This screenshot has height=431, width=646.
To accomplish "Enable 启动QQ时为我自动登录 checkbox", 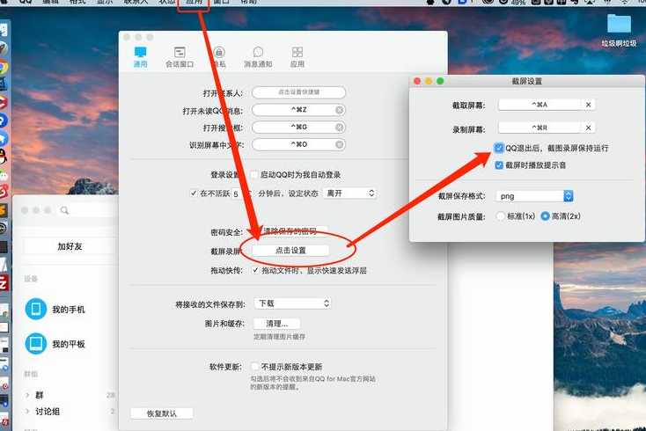I will point(254,175).
